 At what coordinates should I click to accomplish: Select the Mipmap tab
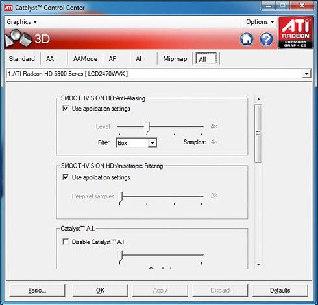[175, 59]
